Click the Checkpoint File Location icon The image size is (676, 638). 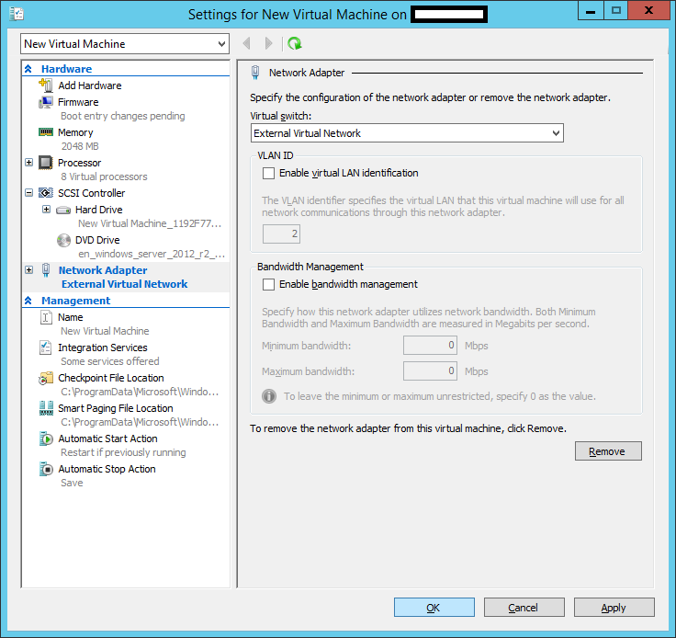[x=46, y=378]
